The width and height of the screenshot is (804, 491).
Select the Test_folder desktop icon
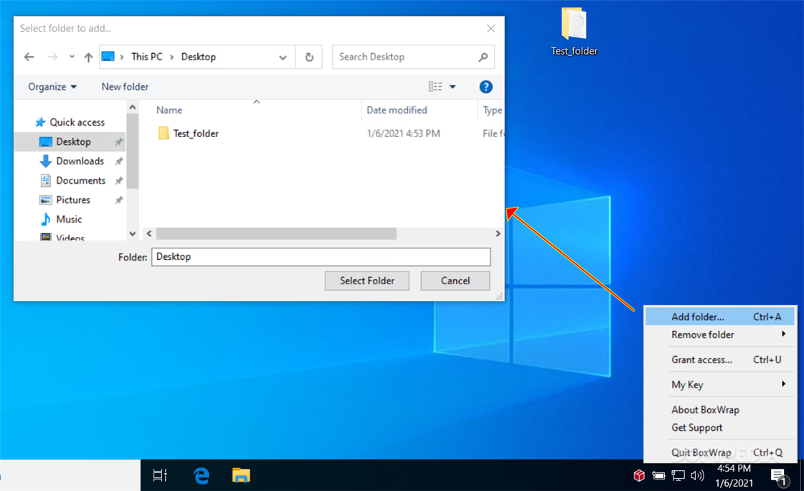(x=574, y=32)
